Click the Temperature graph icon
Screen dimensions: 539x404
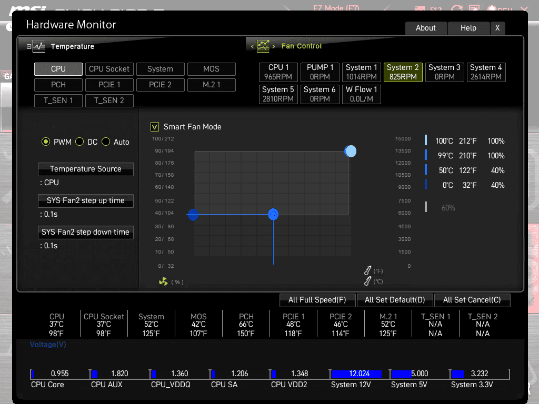click(39, 46)
